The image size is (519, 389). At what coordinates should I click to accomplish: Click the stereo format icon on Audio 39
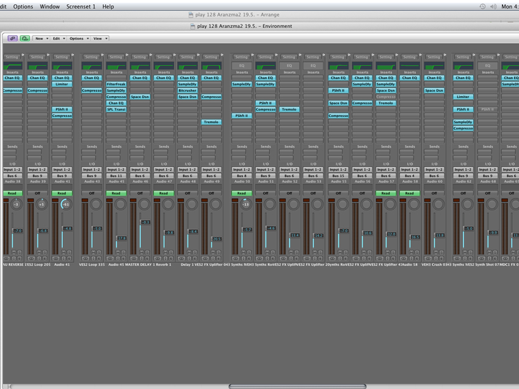[x=31, y=259]
